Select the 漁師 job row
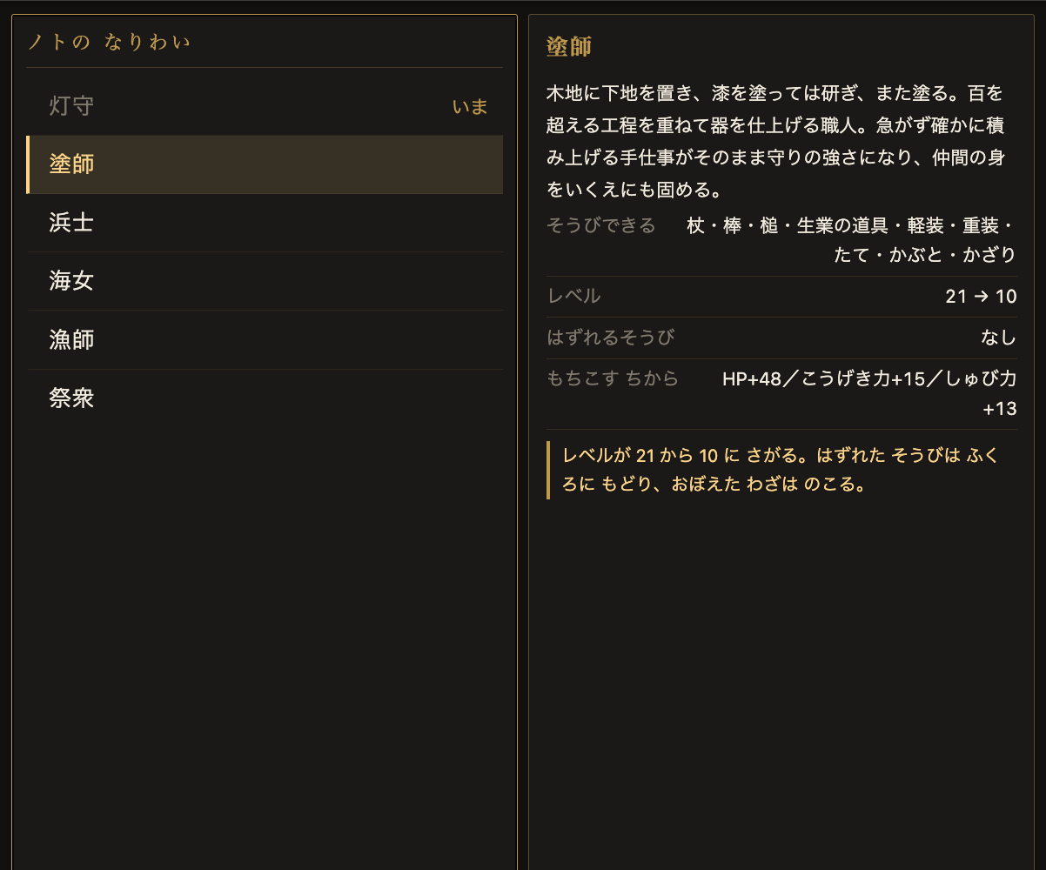 [x=265, y=339]
